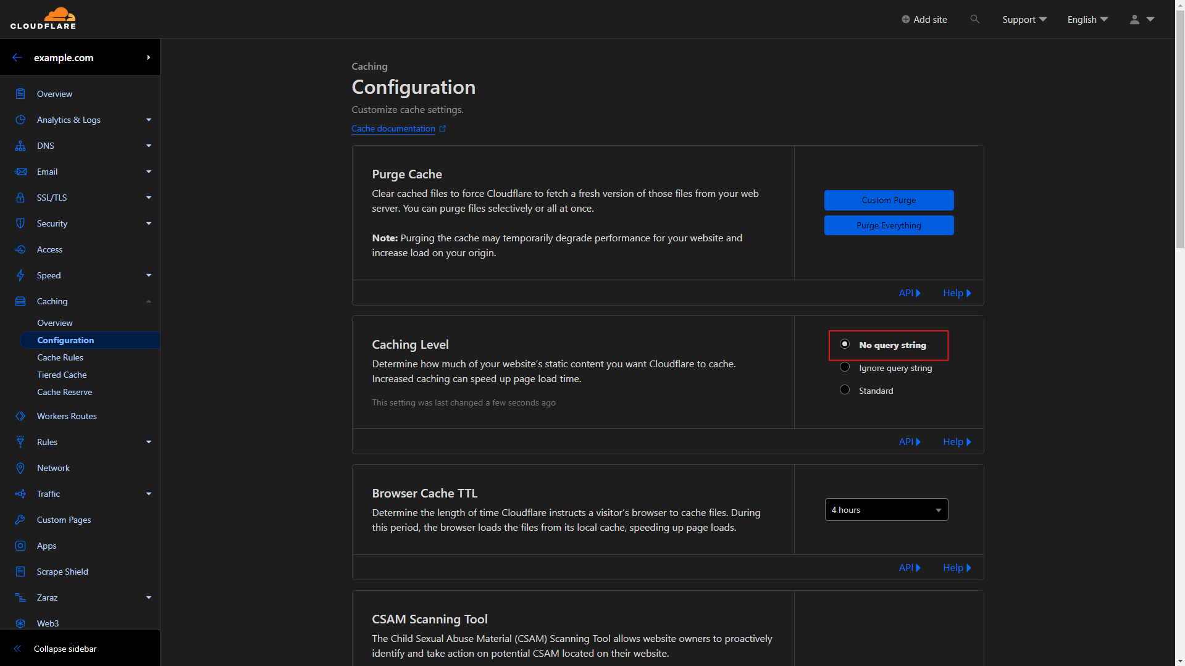Click the Cloudflare logo
This screenshot has width=1185, height=666.
coord(43,19)
